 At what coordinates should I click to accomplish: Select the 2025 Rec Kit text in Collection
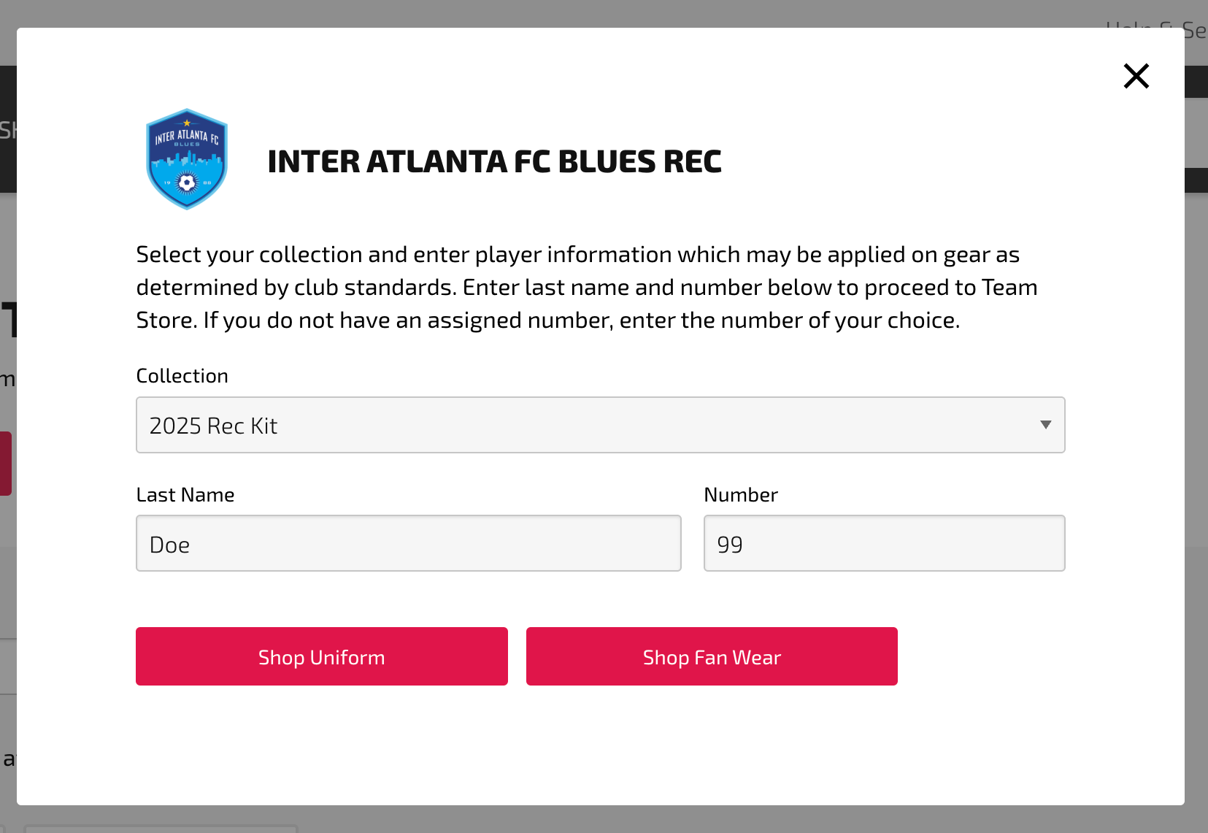coord(213,426)
